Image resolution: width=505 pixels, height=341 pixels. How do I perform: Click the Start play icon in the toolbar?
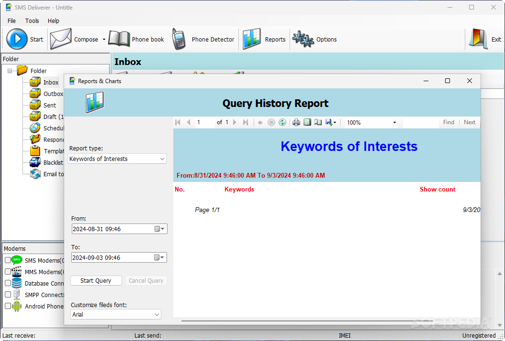click(x=17, y=39)
